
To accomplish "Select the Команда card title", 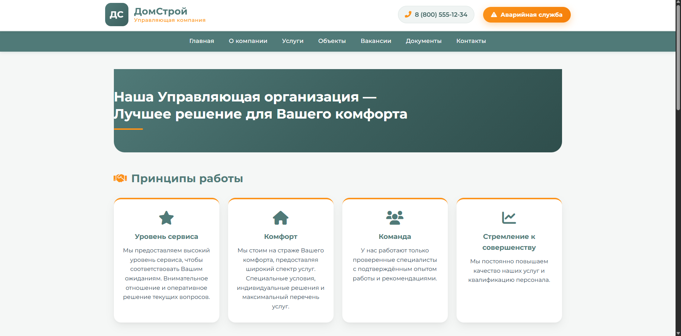I will click(x=395, y=237).
